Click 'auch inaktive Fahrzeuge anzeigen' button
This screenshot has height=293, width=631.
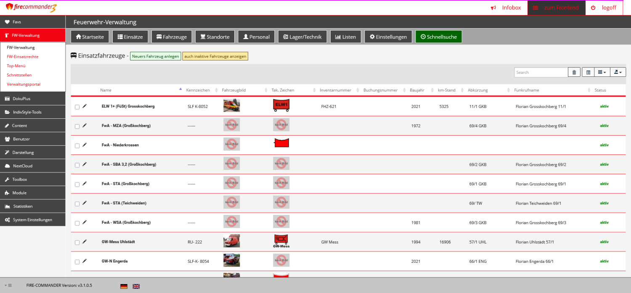pos(215,56)
